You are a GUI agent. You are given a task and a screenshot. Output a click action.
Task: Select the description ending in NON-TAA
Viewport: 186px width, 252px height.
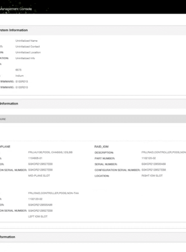tap(53, 193)
